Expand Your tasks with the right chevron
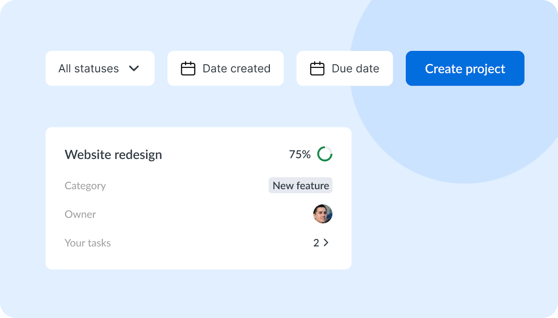558x318 pixels. pos(326,243)
